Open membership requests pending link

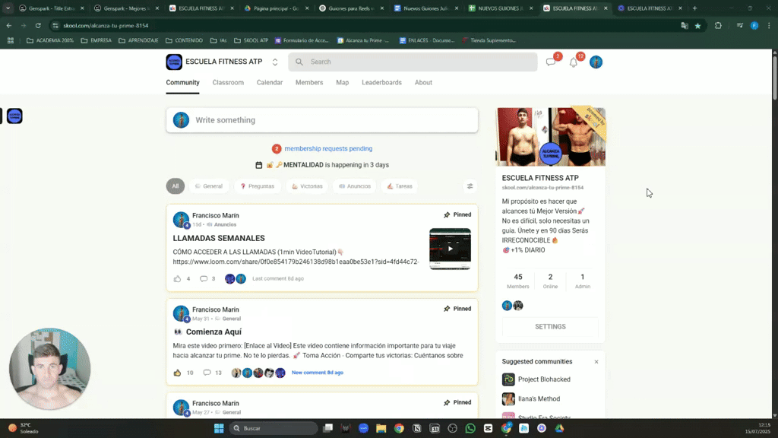[328, 148]
